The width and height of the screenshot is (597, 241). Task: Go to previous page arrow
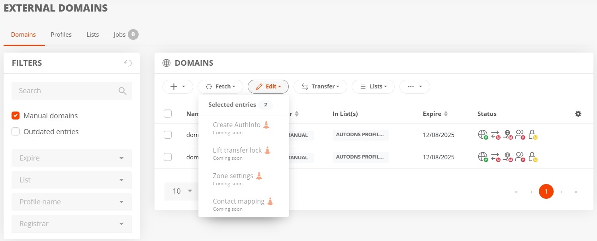531,192
